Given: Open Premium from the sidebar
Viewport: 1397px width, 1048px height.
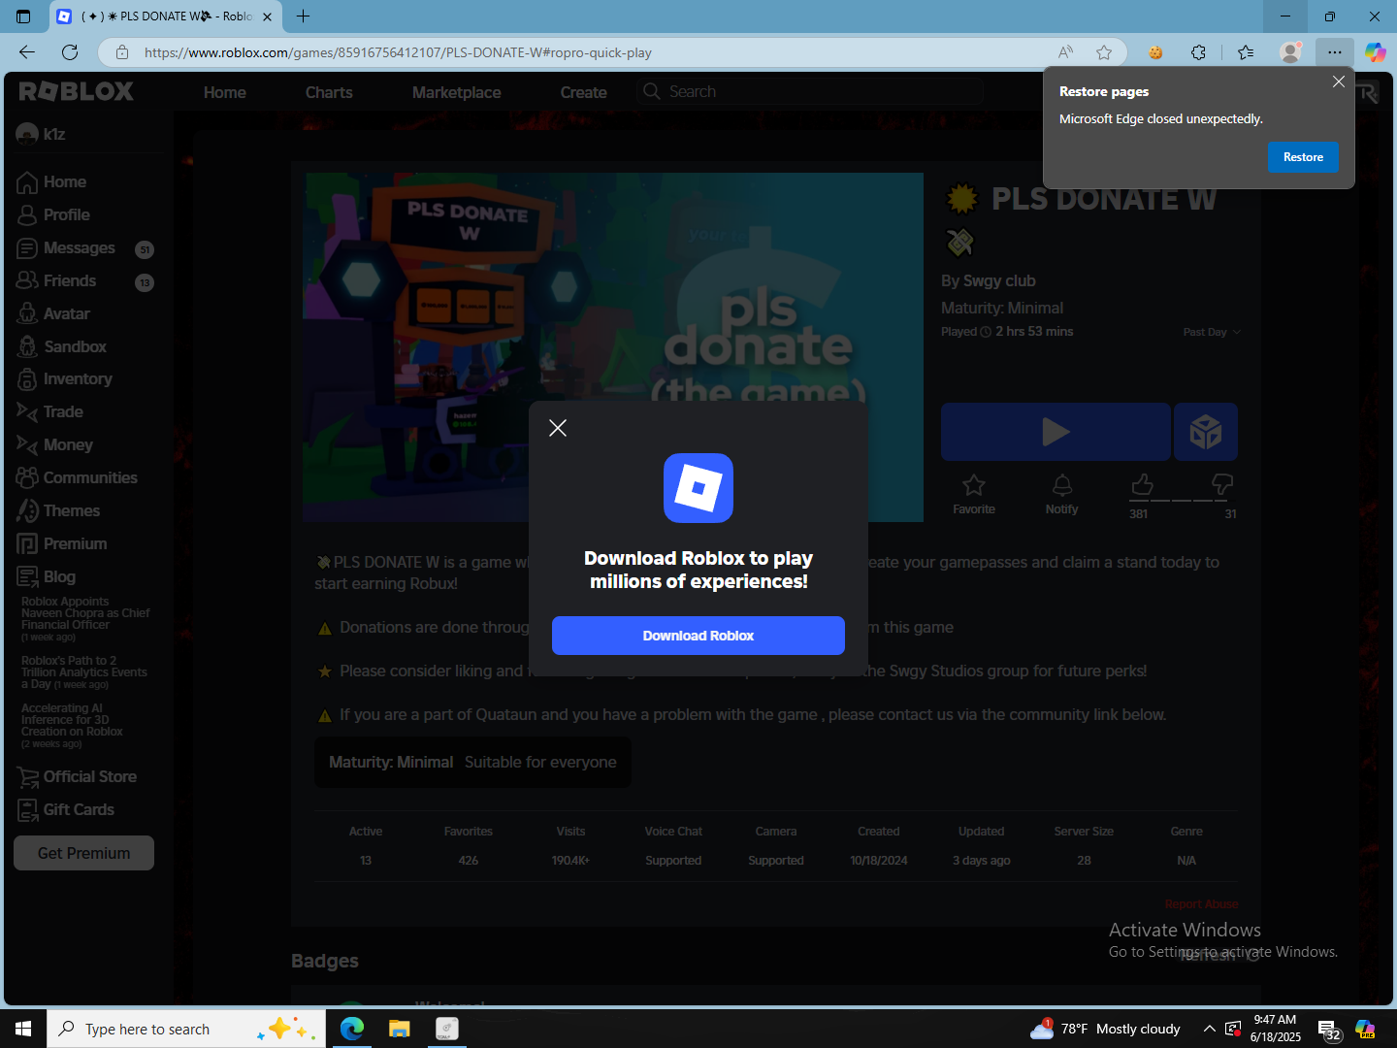Looking at the screenshot, I should 62,544.
